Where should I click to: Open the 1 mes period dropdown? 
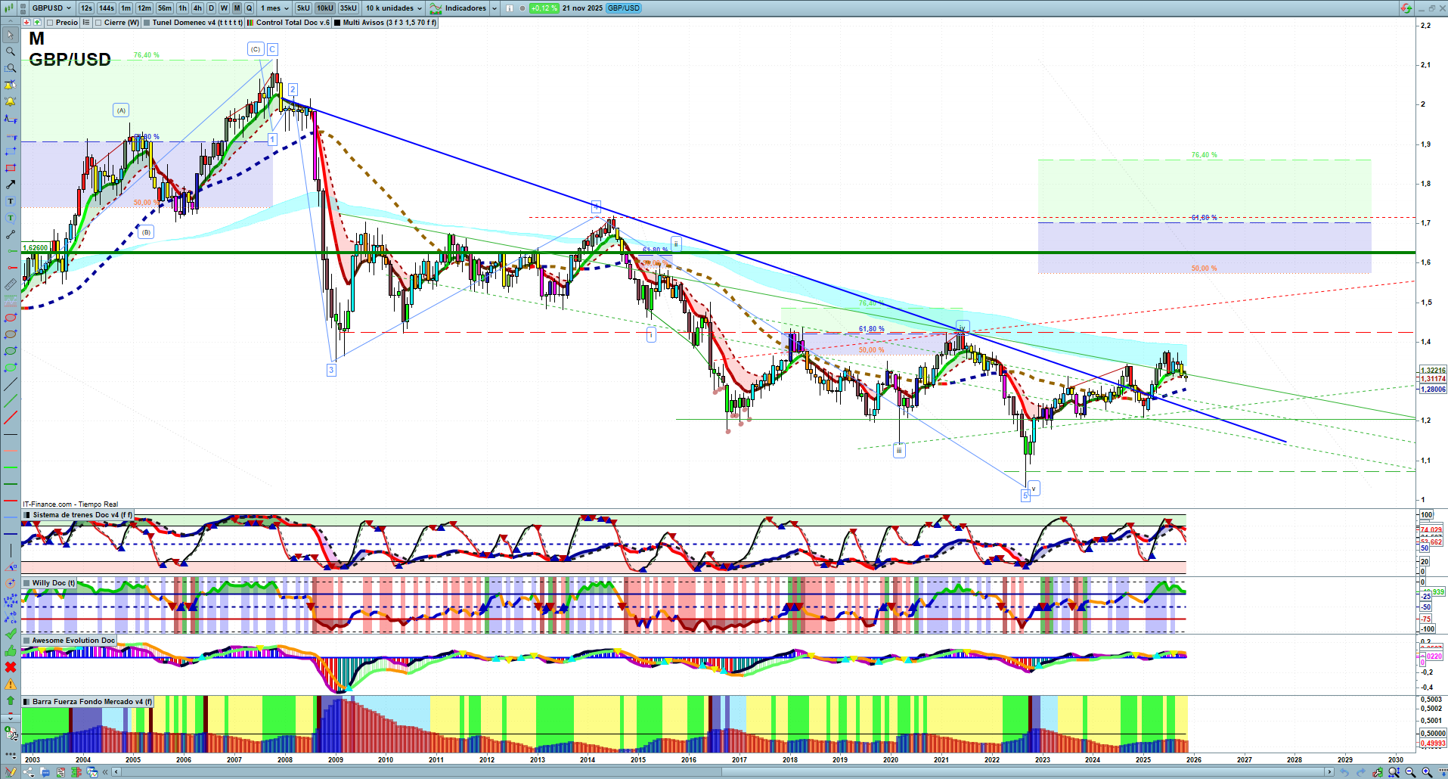[274, 8]
